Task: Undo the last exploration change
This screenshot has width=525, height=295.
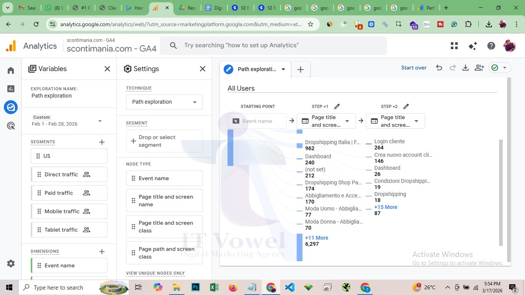Action: pyautogui.click(x=439, y=68)
